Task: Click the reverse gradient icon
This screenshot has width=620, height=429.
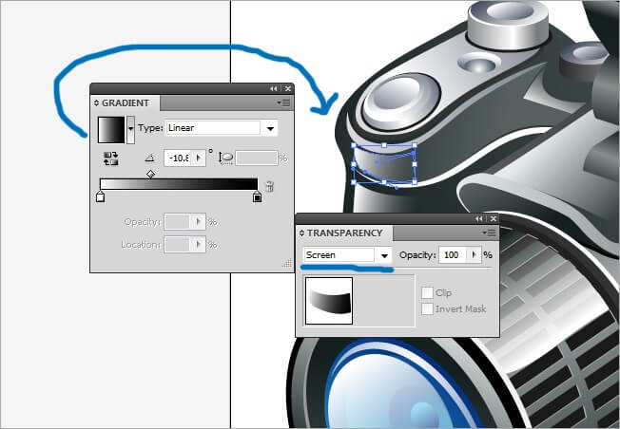Action: (x=110, y=159)
